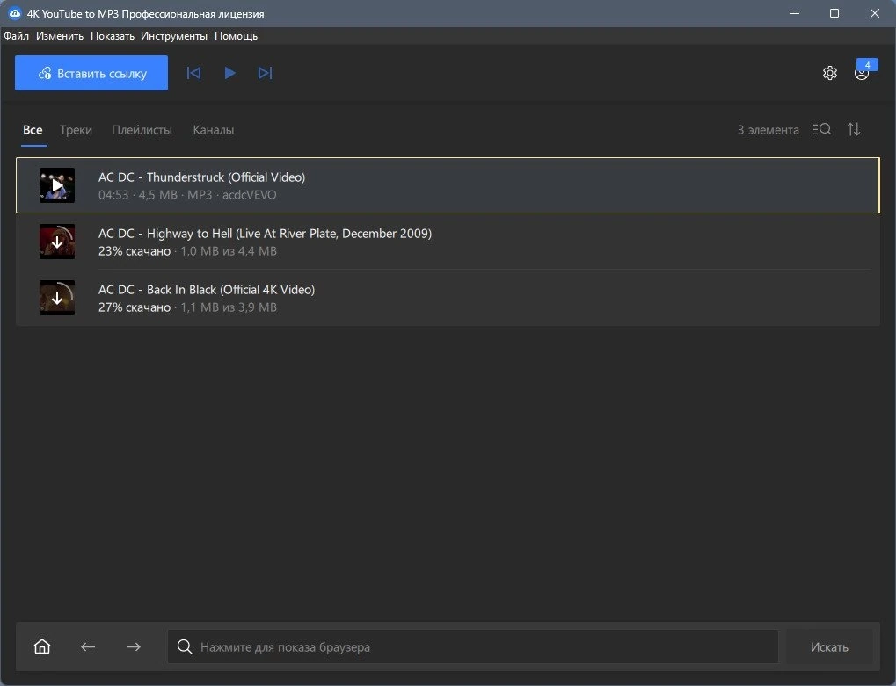Start playback with play icon

[x=229, y=73]
